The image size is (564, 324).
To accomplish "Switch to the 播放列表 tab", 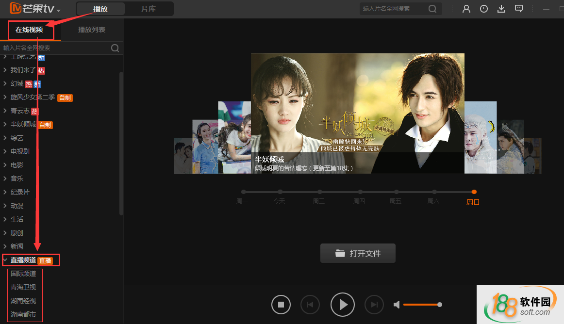I will coord(92,30).
